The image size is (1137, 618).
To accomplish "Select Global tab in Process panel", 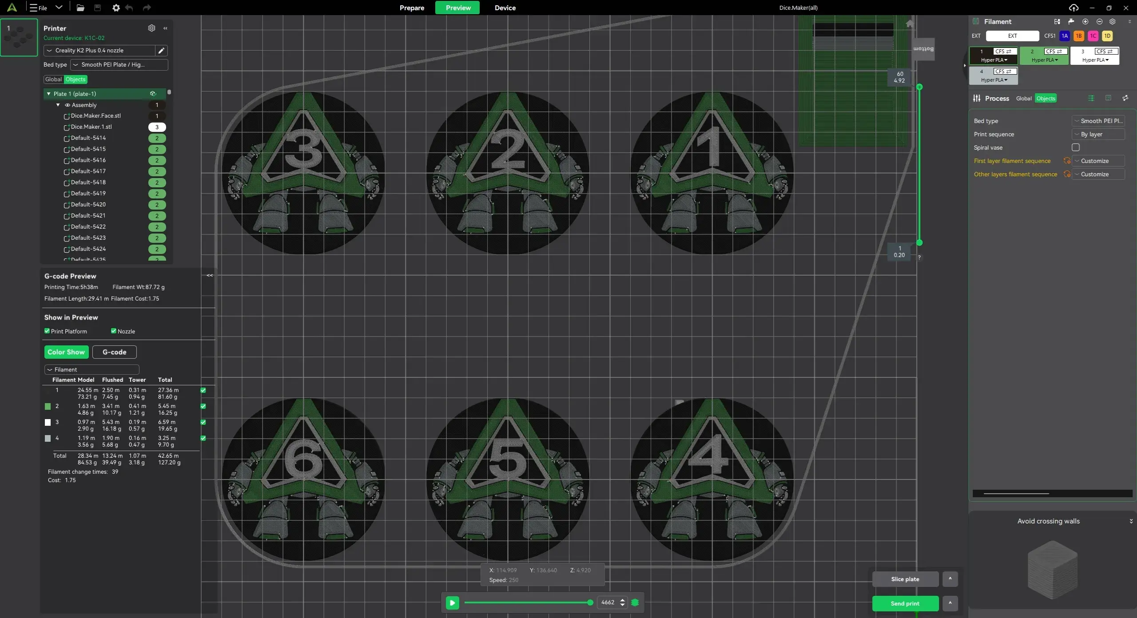I will [1024, 99].
